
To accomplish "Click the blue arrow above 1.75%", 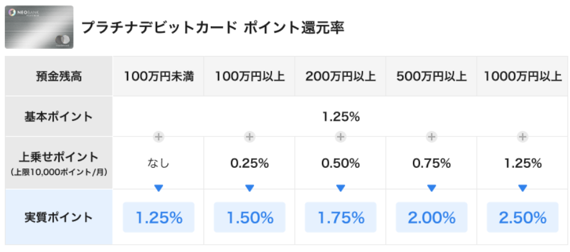I will click(x=340, y=188).
